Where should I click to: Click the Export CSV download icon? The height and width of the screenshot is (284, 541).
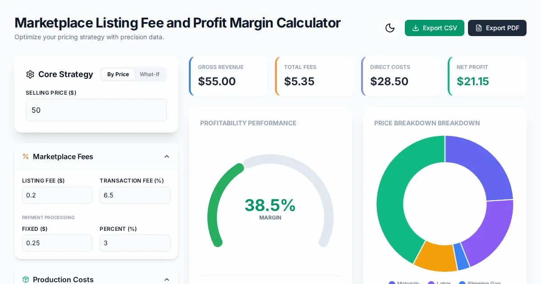pos(416,28)
